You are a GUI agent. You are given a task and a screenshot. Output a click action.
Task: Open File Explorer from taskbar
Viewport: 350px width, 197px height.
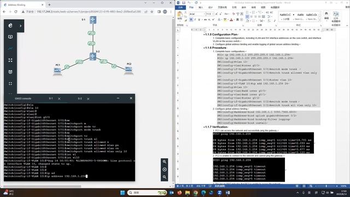(x=188, y=193)
